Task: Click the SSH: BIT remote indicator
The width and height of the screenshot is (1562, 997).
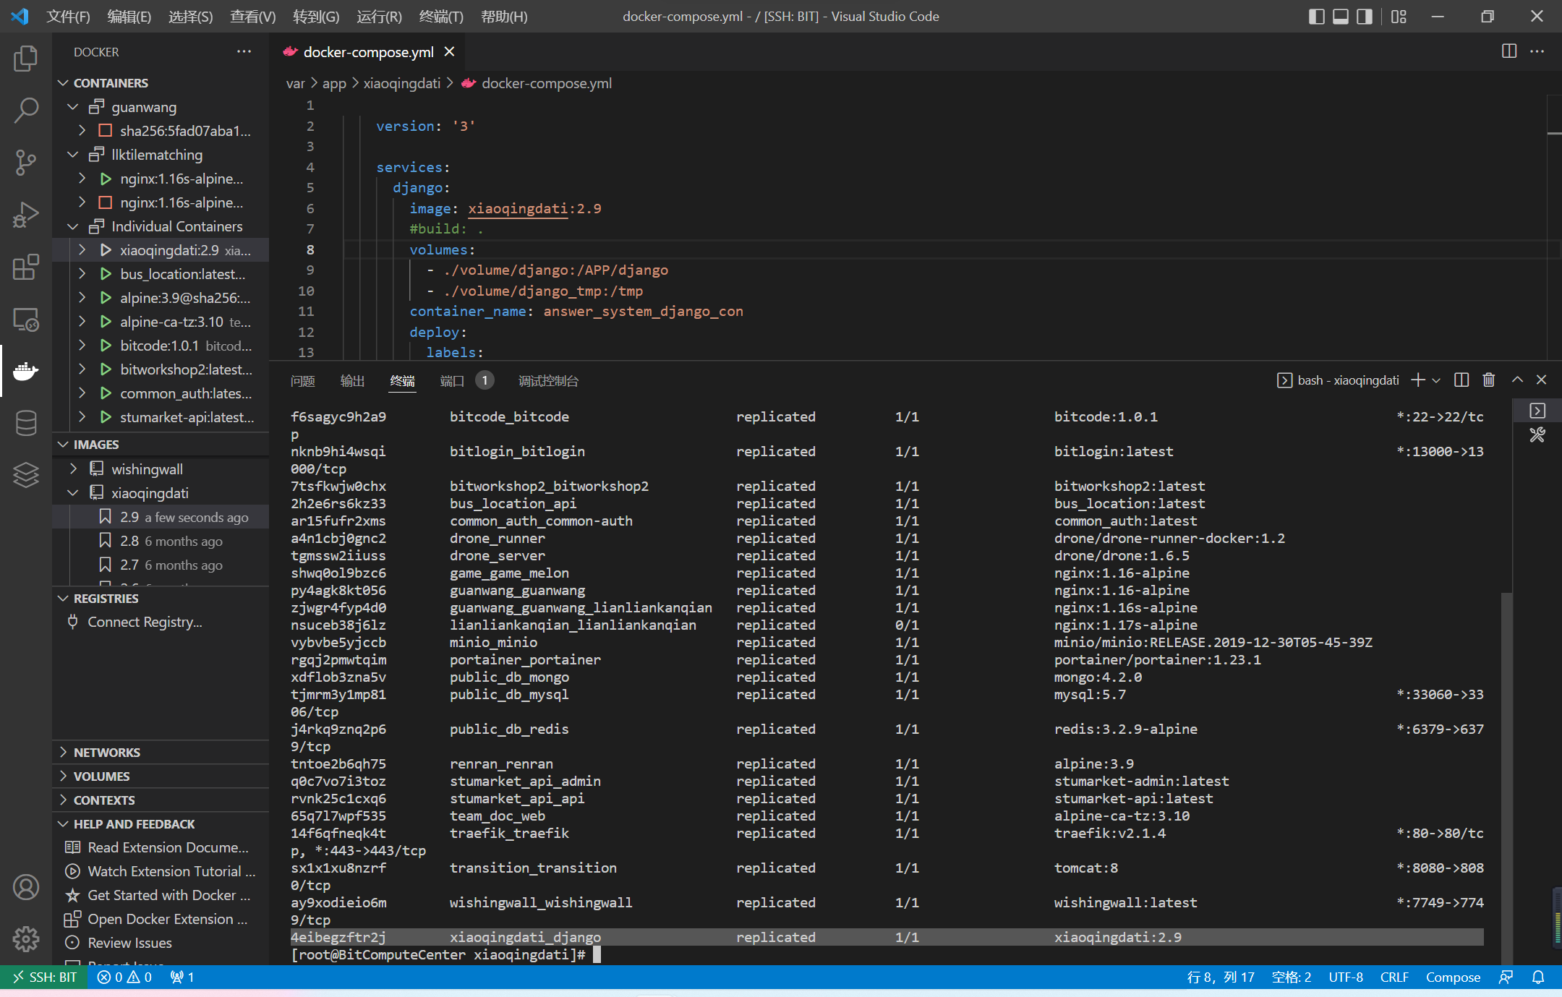Action: pyautogui.click(x=45, y=977)
